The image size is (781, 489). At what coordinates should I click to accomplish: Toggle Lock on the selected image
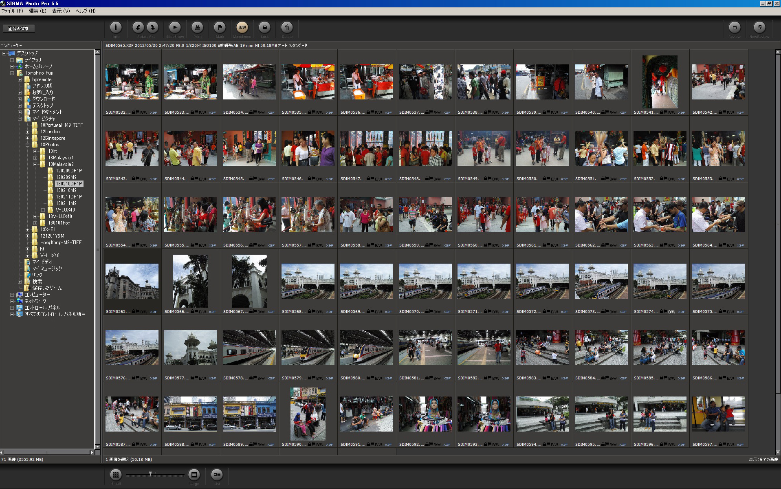(264, 28)
